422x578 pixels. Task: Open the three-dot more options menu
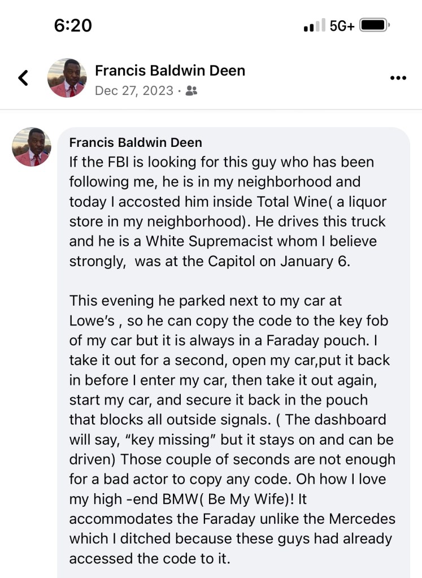click(398, 78)
